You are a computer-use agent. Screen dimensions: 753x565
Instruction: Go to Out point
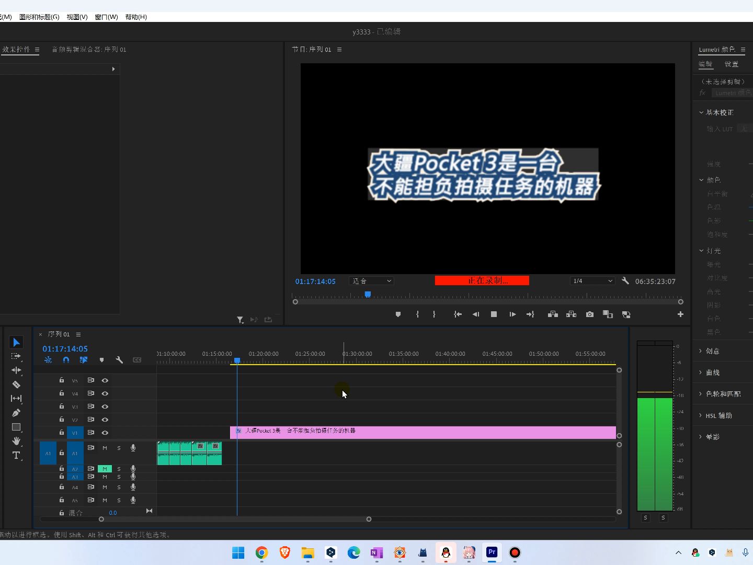tap(530, 314)
